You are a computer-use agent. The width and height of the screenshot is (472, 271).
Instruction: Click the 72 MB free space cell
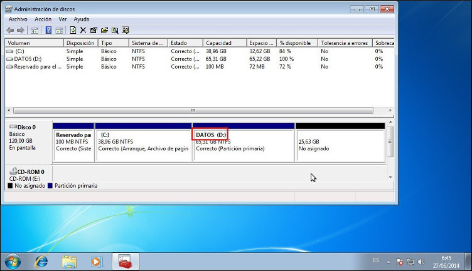coord(257,67)
